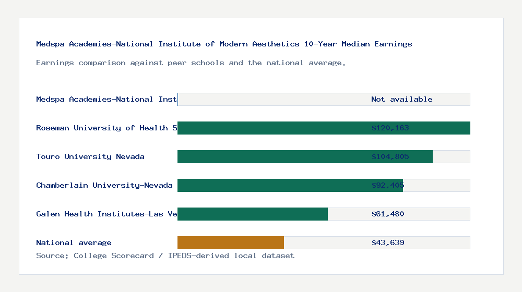Screen dimensions: 522x292
Task: Click the 'Touro University Nevada' label
Action: [x=90, y=156]
